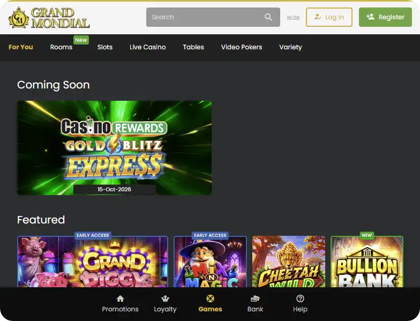This screenshot has width=420, height=321.
Task: Click the Promotions house icon
Action: pos(120,298)
